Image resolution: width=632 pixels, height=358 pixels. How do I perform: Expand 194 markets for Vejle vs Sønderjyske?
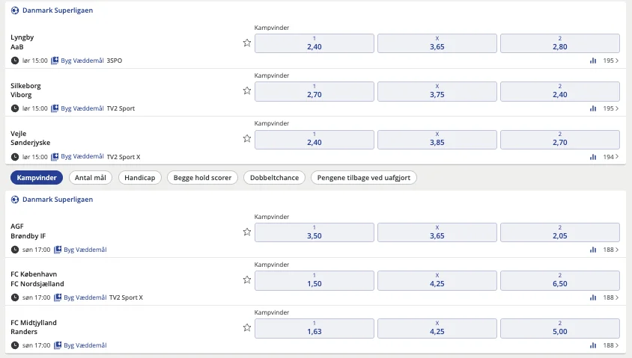pyautogui.click(x=610, y=157)
